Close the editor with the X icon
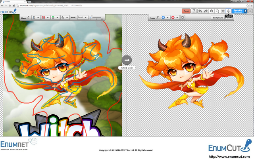 click(250, 11)
